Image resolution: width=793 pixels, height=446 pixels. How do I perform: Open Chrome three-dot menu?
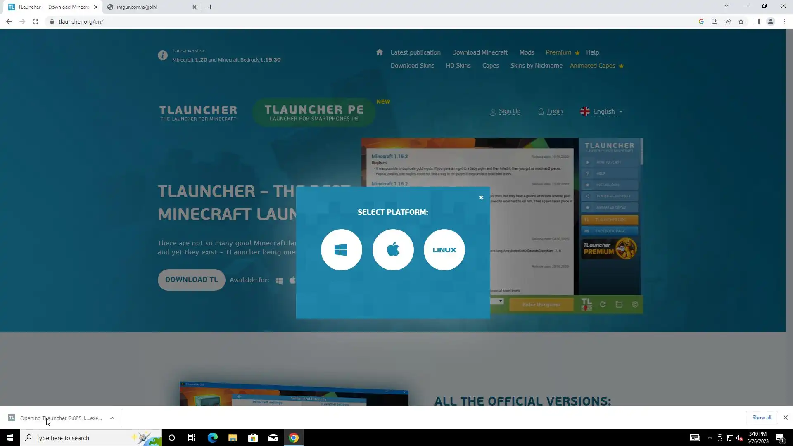pos(784,21)
